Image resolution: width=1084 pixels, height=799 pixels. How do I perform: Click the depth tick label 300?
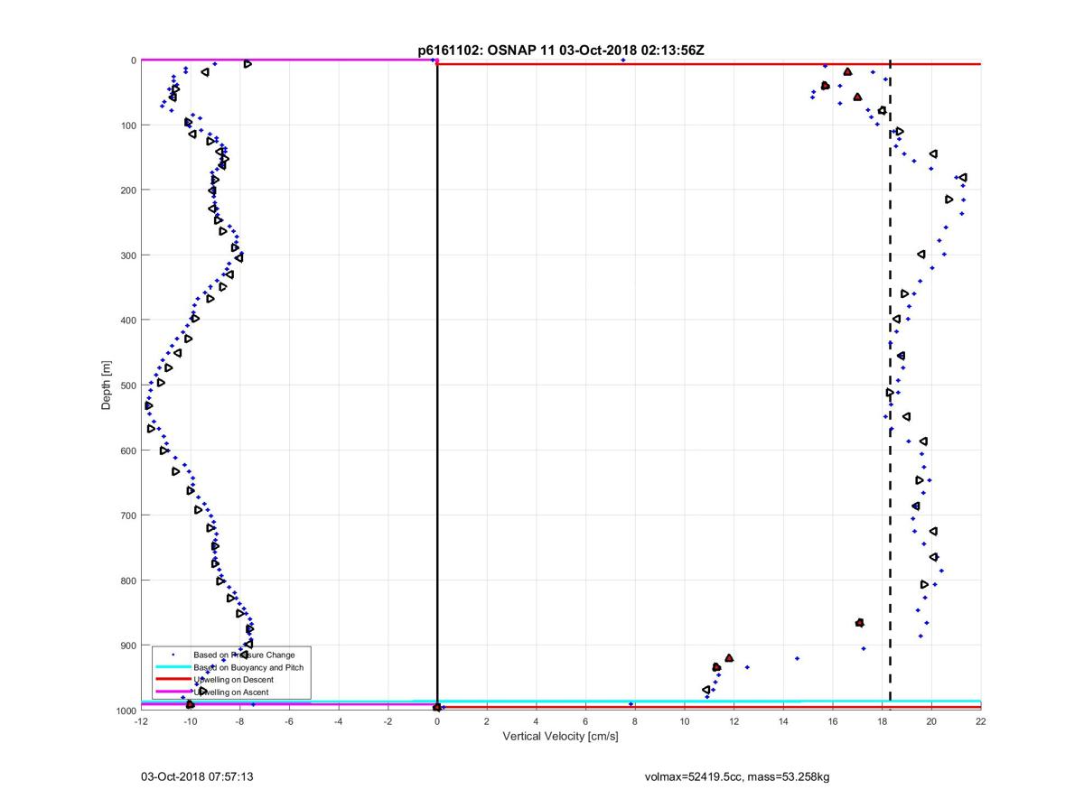pyautogui.click(x=128, y=255)
